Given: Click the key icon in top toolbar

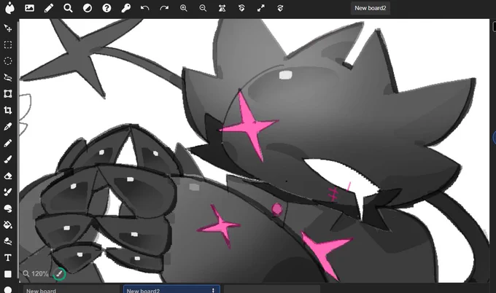Looking at the screenshot, I should coord(126,8).
